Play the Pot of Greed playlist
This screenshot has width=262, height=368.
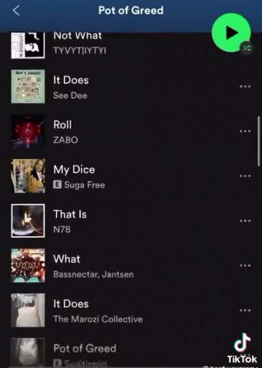[x=231, y=33]
